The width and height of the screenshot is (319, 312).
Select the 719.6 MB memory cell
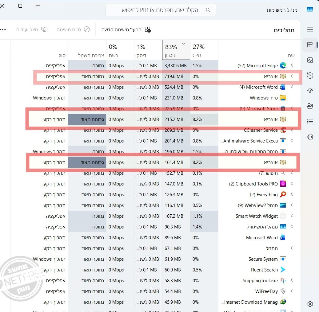(176, 76)
